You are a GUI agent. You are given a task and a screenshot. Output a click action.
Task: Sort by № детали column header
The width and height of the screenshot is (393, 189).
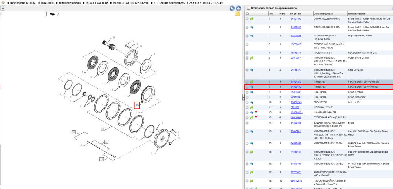click(301, 13)
